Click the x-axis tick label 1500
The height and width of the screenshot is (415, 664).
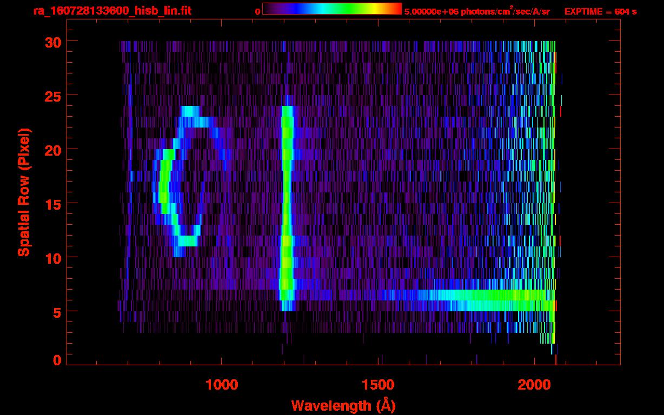click(x=378, y=384)
